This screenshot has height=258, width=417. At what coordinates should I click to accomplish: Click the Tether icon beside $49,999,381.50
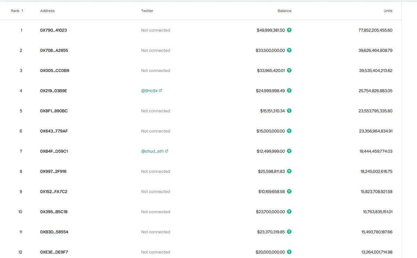click(x=289, y=30)
